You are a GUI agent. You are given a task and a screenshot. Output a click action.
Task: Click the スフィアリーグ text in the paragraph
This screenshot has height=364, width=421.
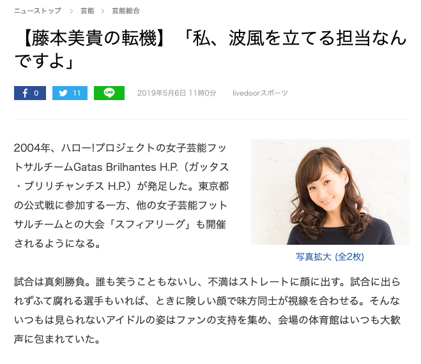pos(150,224)
